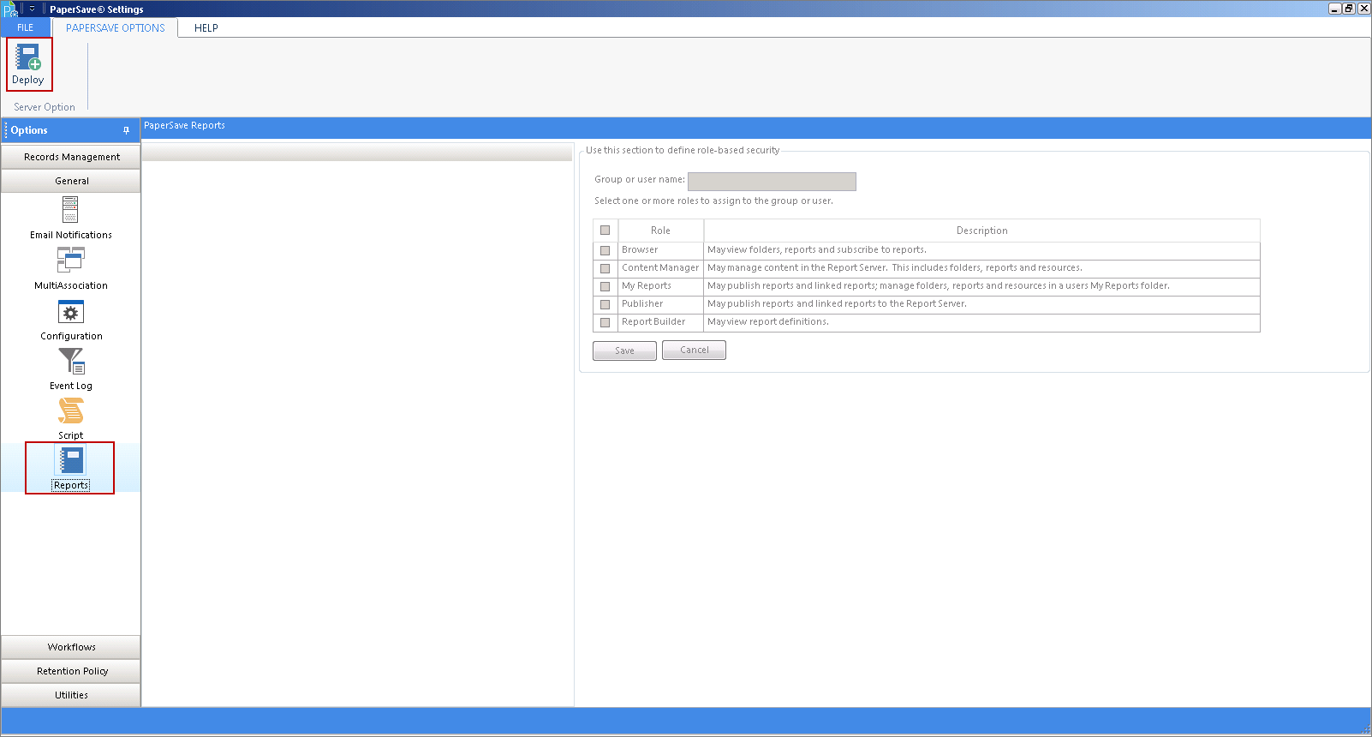
Task: Expand the Utilities section
Action: click(71, 695)
